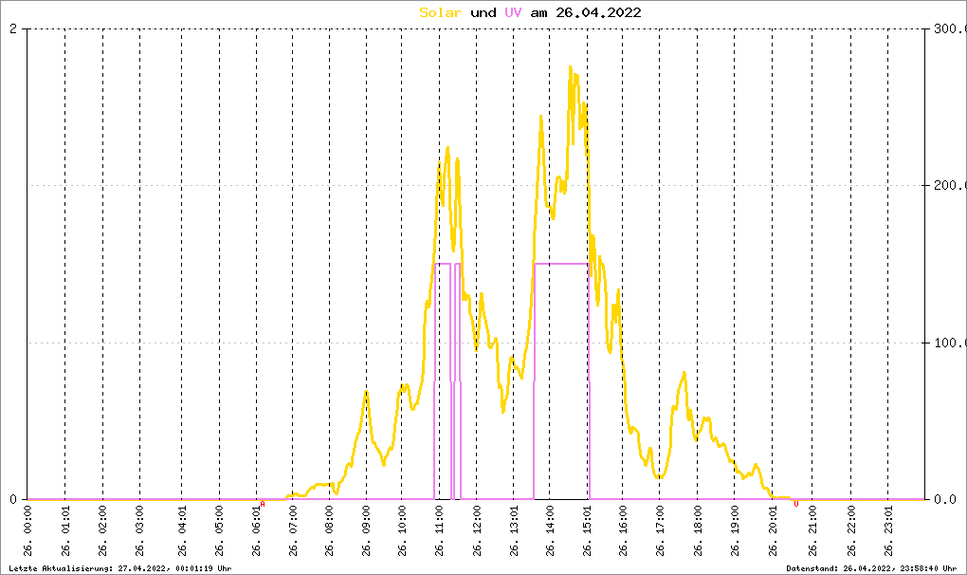This screenshot has height=575, width=967.
Task: Click the 'Letzte Aktualisierung' timestamp text
Action: coord(120,568)
